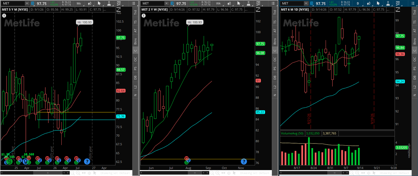Open the Mo timeframe selector

[x=79, y=3]
